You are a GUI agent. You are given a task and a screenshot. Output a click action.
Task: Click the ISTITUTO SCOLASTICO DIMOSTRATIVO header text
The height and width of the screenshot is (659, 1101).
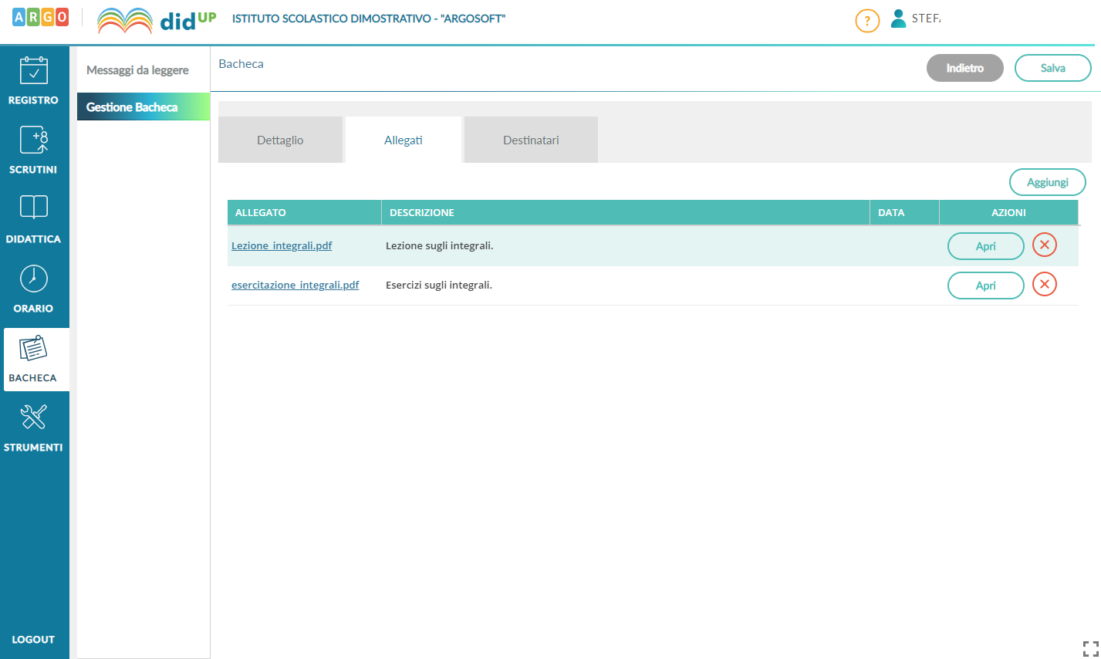(369, 19)
